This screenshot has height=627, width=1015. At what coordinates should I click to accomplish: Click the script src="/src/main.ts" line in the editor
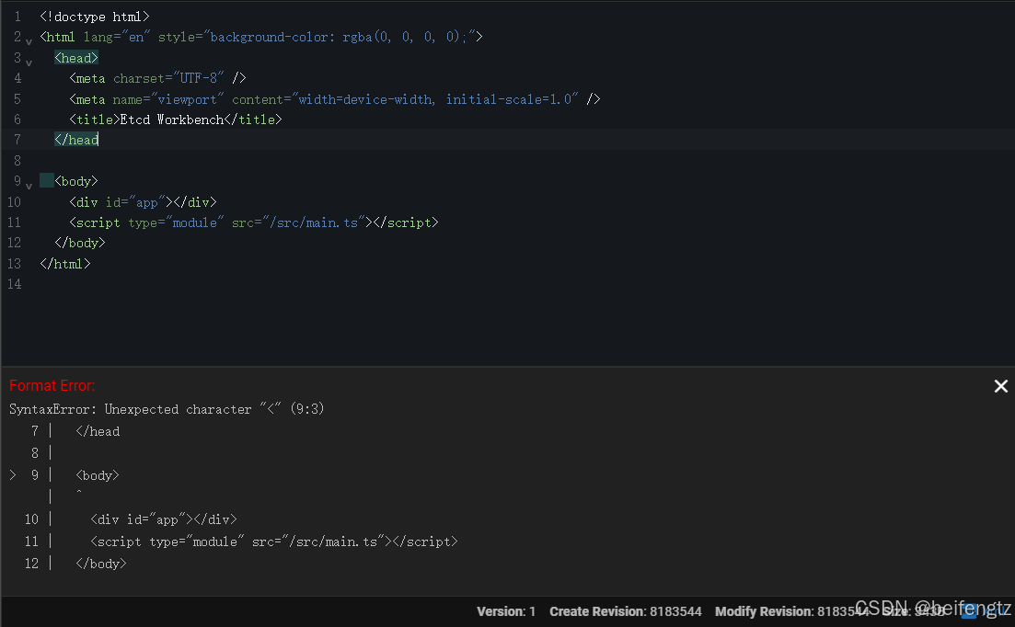click(x=254, y=222)
